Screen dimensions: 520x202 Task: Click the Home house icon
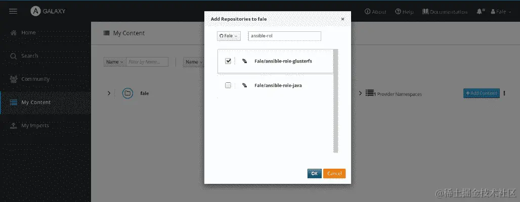[x=13, y=32]
